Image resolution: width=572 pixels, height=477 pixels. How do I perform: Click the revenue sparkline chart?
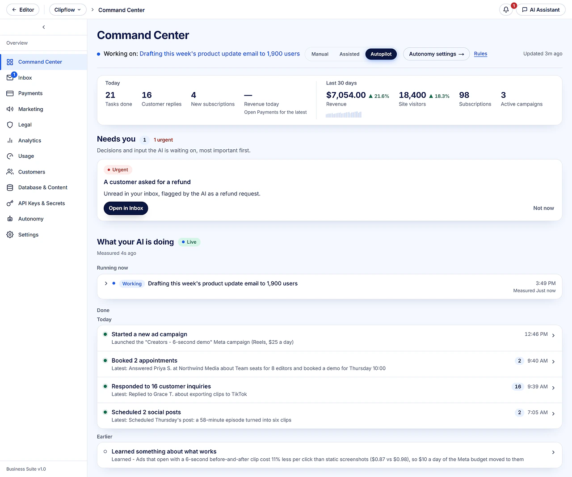point(344,114)
